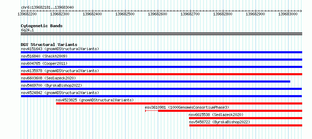Select the chr6:139682181..139683040 region label
The width and height of the screenshot is (312, 139).
(x=47, y=7)
